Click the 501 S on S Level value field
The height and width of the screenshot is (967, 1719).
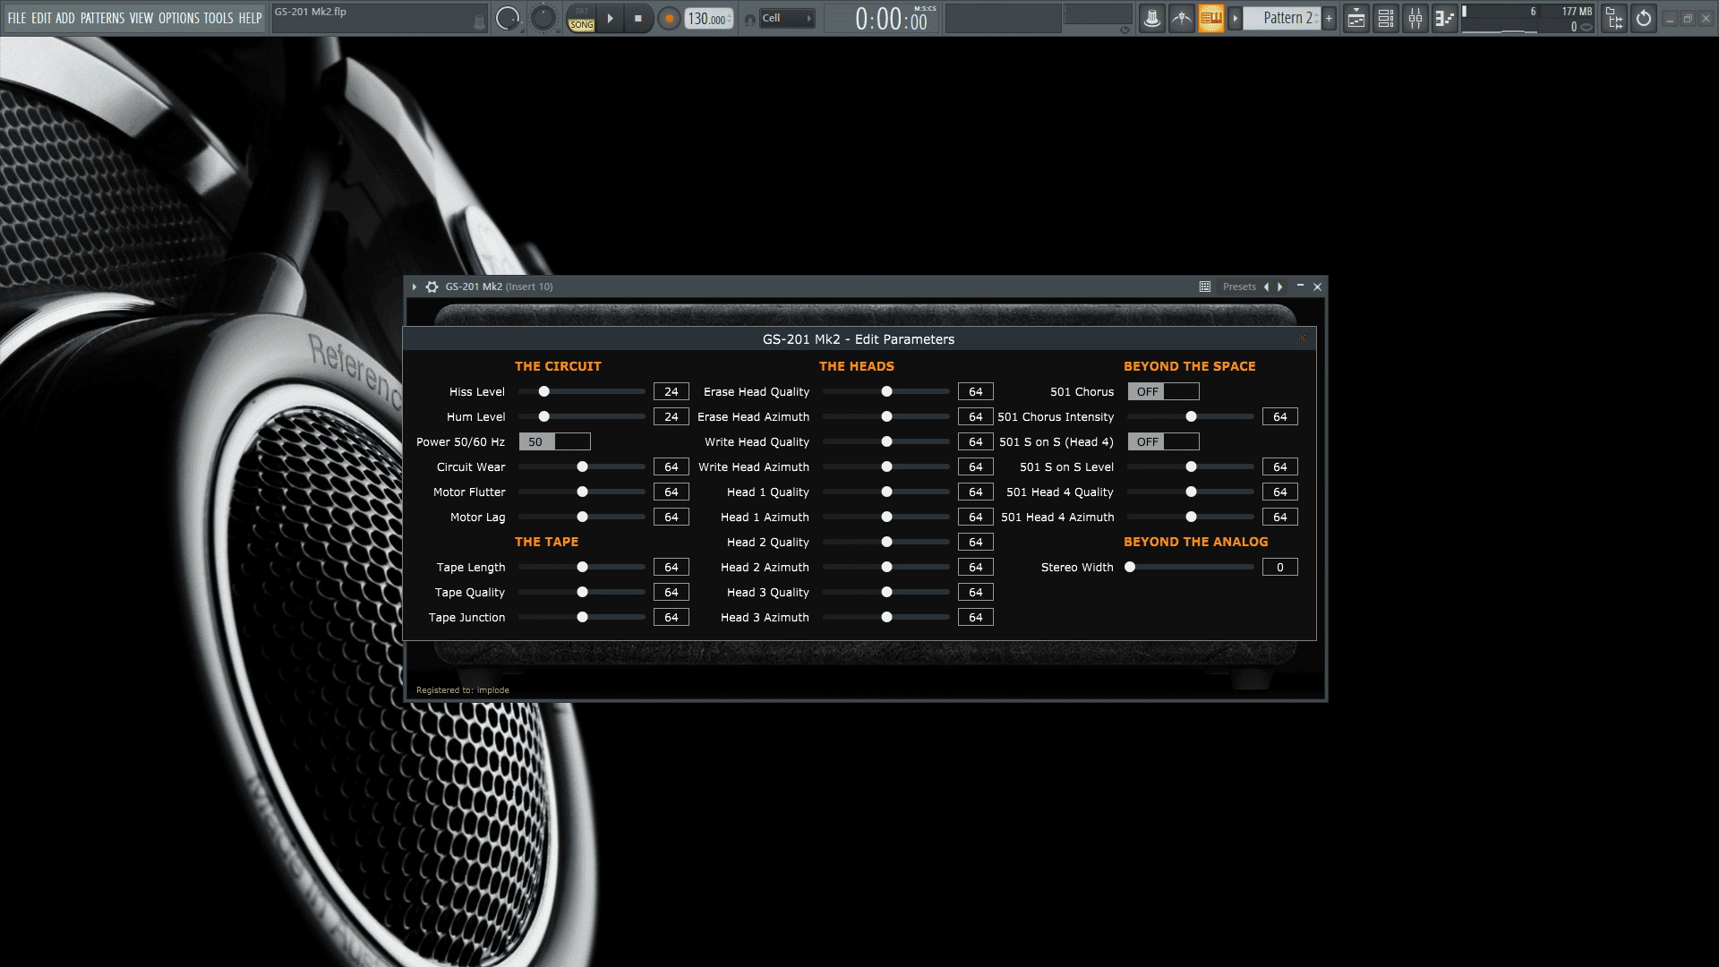tap(1279, 466)
